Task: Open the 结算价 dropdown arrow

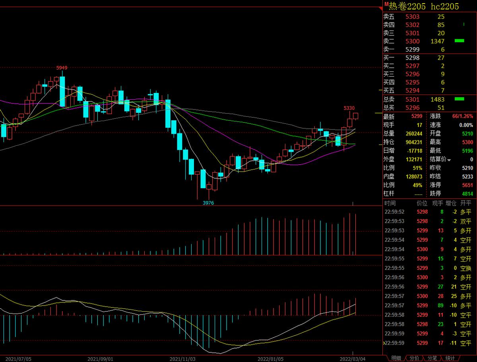Action: click(x=449, y=160)
